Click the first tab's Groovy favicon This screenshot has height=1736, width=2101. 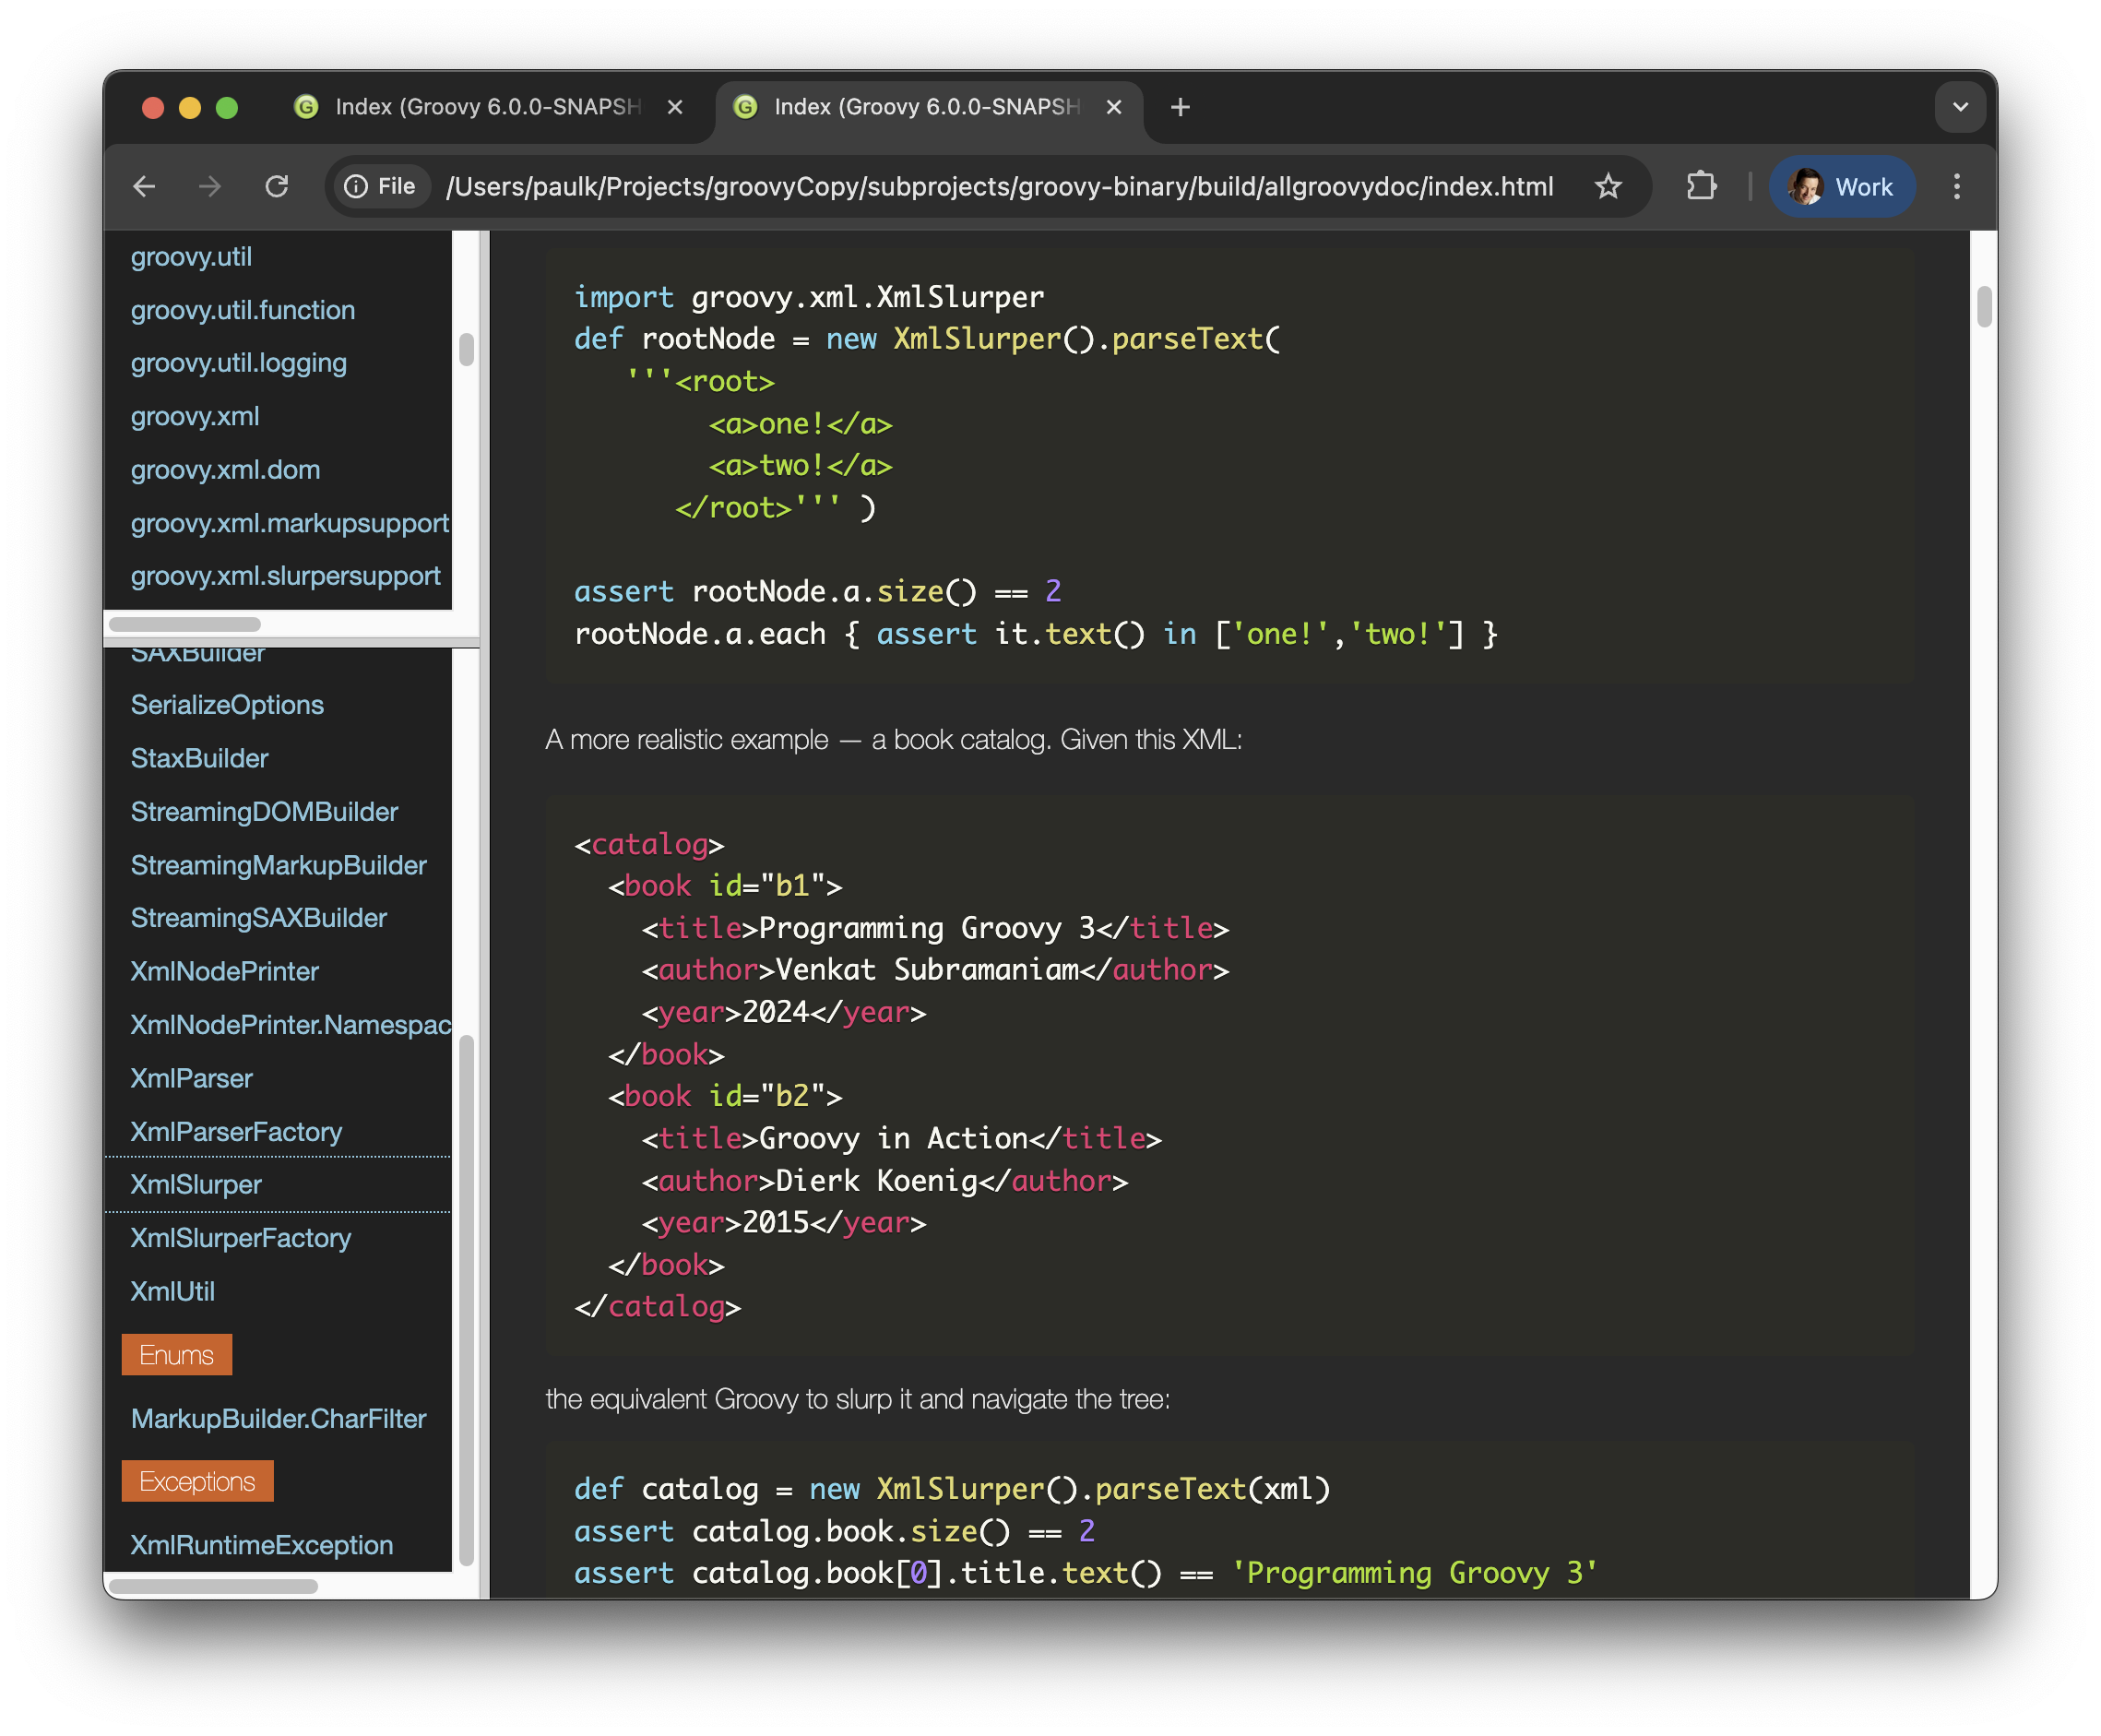(x=306, y=107)
